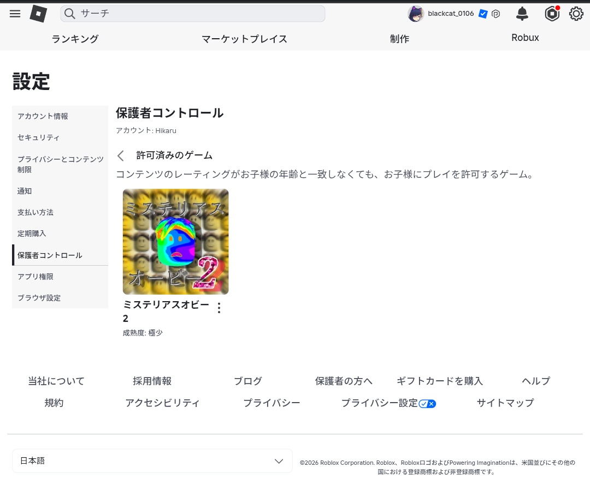Image resolution: width=590 pixels, height=503 pixels.
Task: Open プライバシー footer link
Action: click(272, 403)
